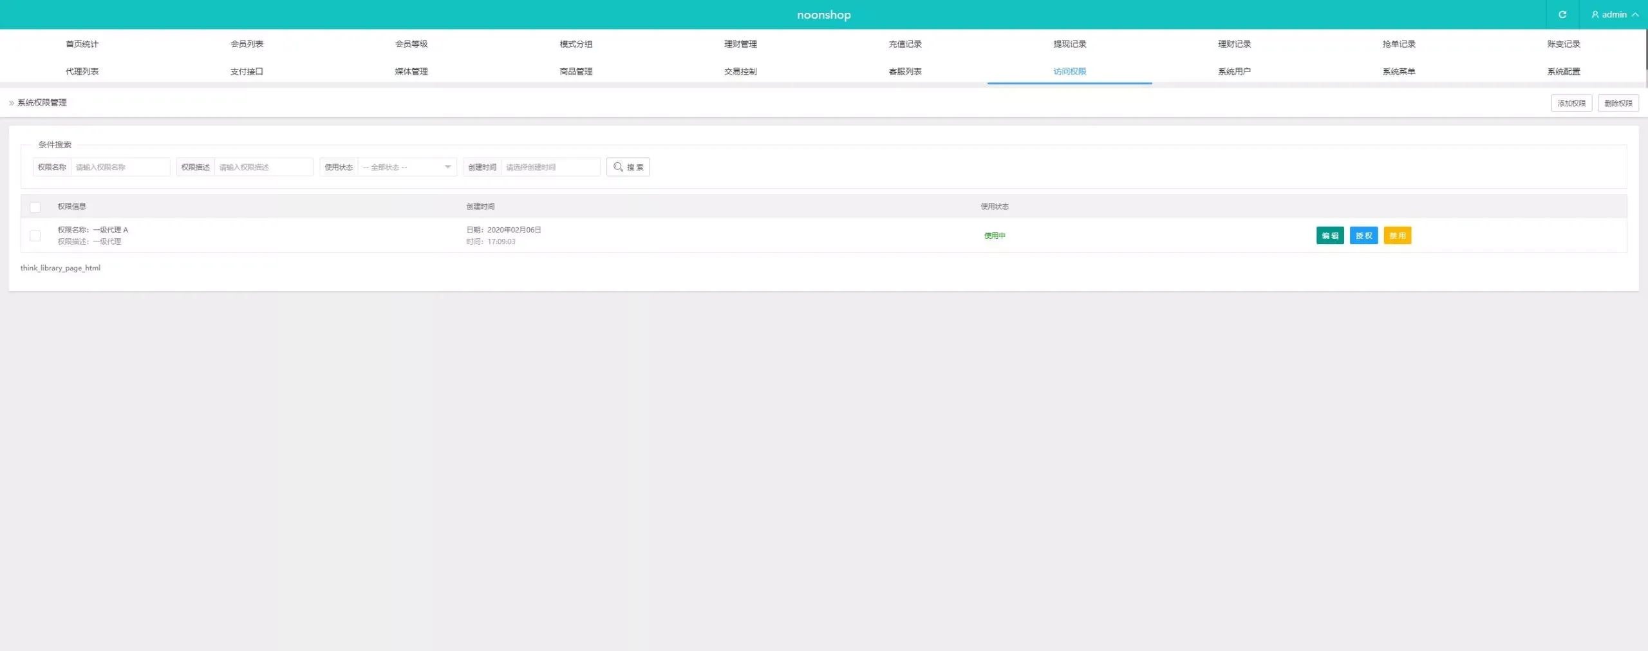Image resolution: width=1648 pixels, height=651 pixels.
Task: Click 授权 for 一级代理 A
Action: point(1363,236)
